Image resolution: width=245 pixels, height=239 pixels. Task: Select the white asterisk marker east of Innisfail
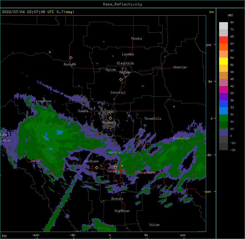143,86
